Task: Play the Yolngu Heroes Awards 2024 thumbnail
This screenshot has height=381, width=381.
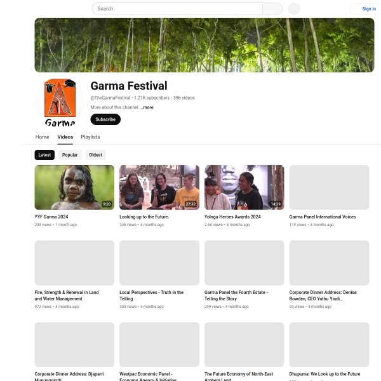Action: coord(244,187)
